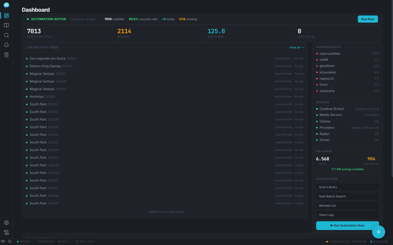Select the kitsunekko provider row
The image size is (393, 245).
click(x=347, y=72)
